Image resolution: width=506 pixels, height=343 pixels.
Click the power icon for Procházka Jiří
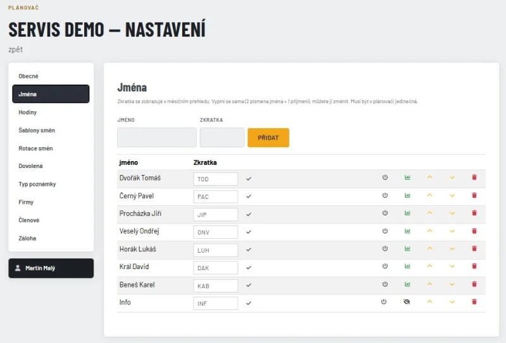tap(385, 213)
